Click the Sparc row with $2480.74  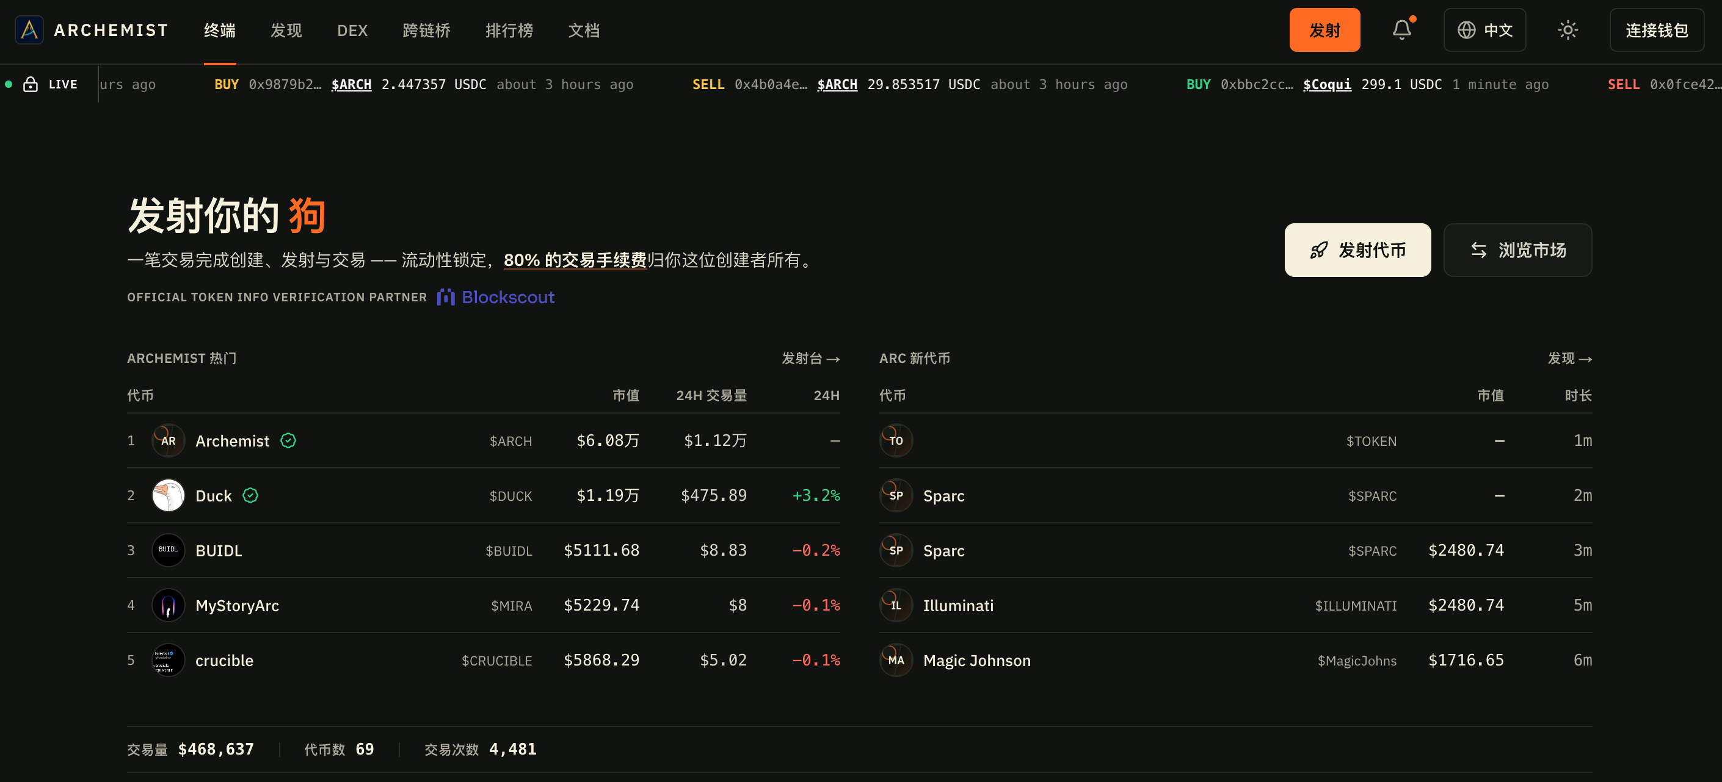[1235, 550]
